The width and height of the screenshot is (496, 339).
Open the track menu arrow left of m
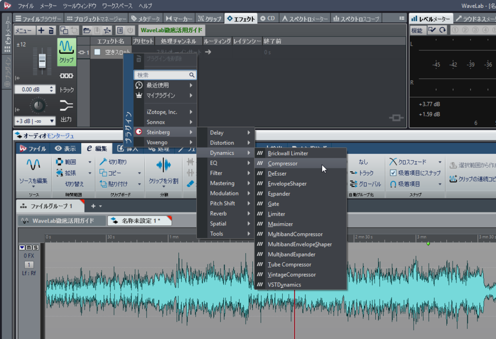(x=22, y=247)
